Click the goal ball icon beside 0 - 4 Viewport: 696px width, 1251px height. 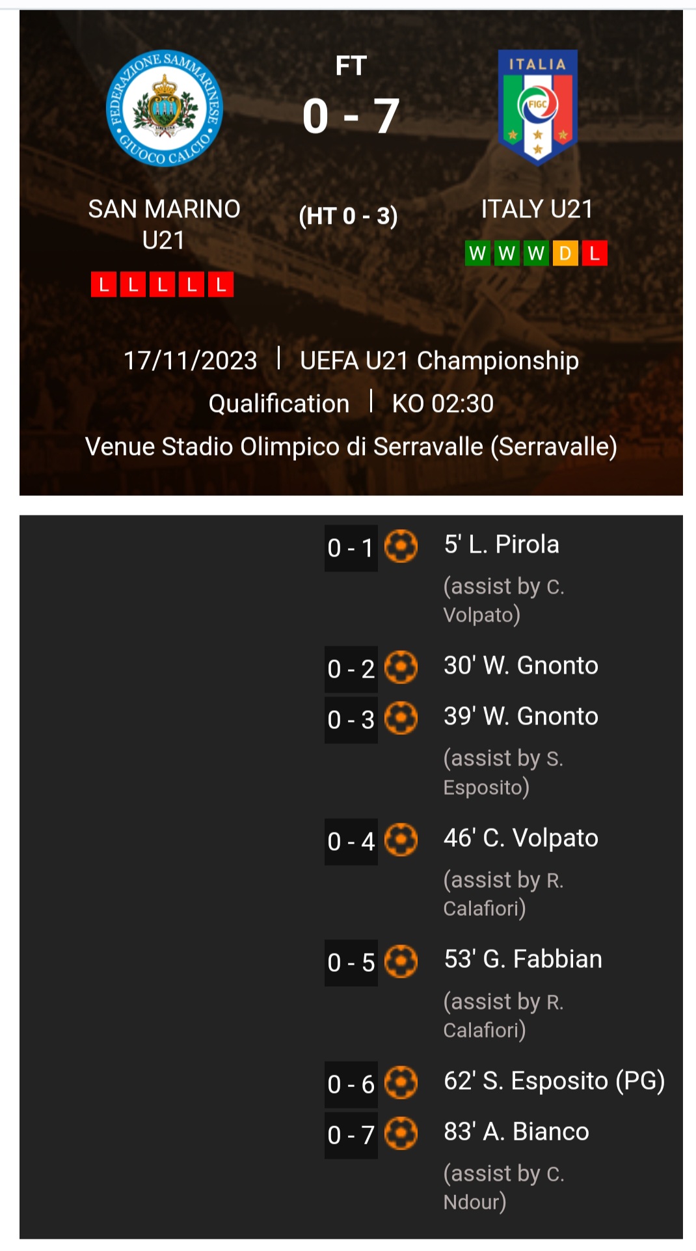click(401, 840)
